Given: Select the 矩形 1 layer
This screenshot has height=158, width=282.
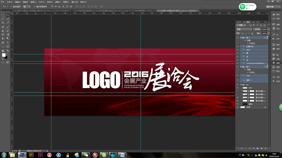Looking at the screenshot, I should (x=254, y=80).
